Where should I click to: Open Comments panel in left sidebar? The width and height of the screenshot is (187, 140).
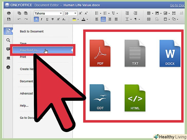coord(8,49)
